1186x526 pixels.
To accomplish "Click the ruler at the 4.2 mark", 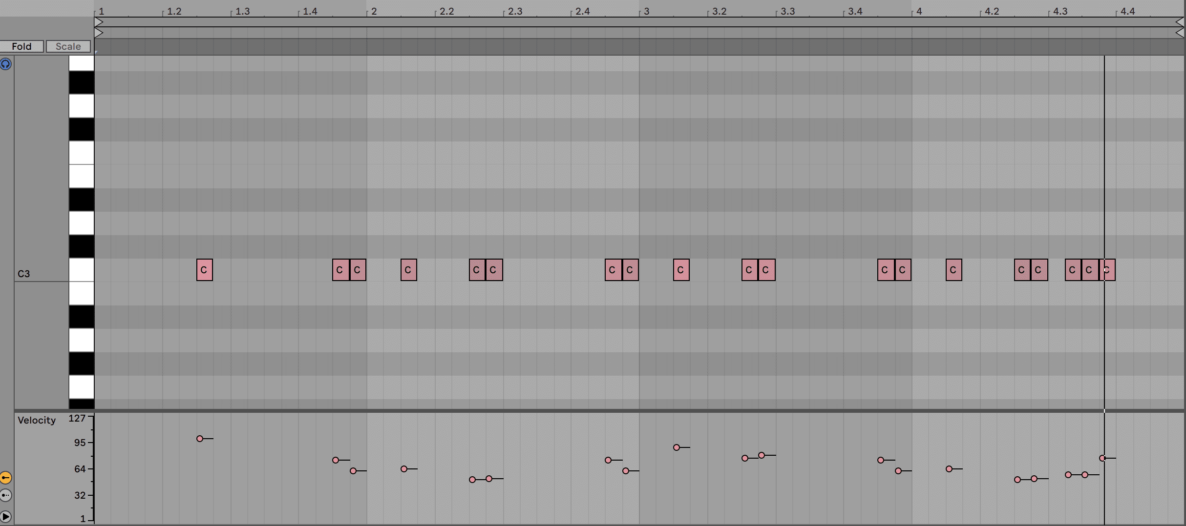I will [x=992, y=11].
